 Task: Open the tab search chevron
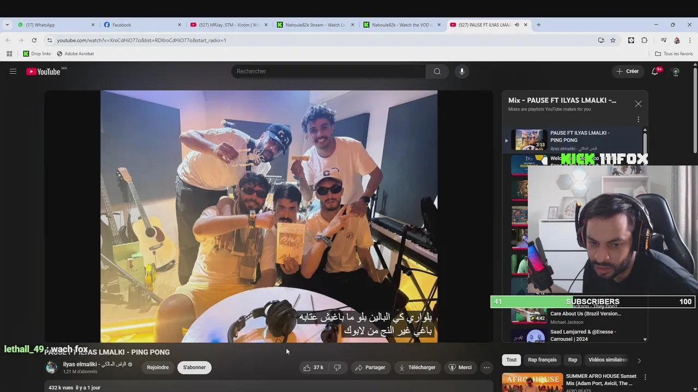tap(7, 24)
